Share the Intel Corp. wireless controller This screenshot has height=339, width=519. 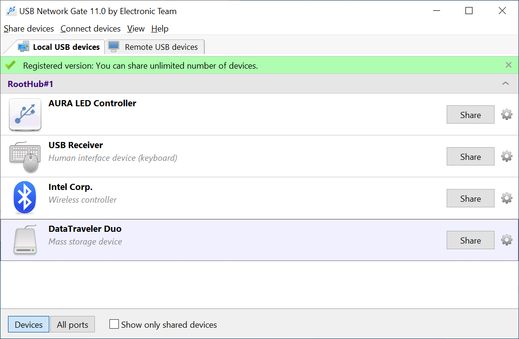(x=470, y=198)
